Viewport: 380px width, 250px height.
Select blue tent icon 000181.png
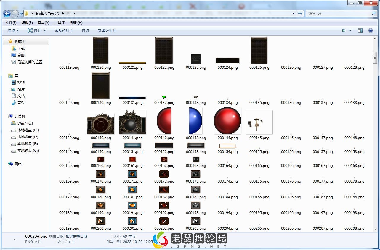pyautogui.click(x=132, y=190)
